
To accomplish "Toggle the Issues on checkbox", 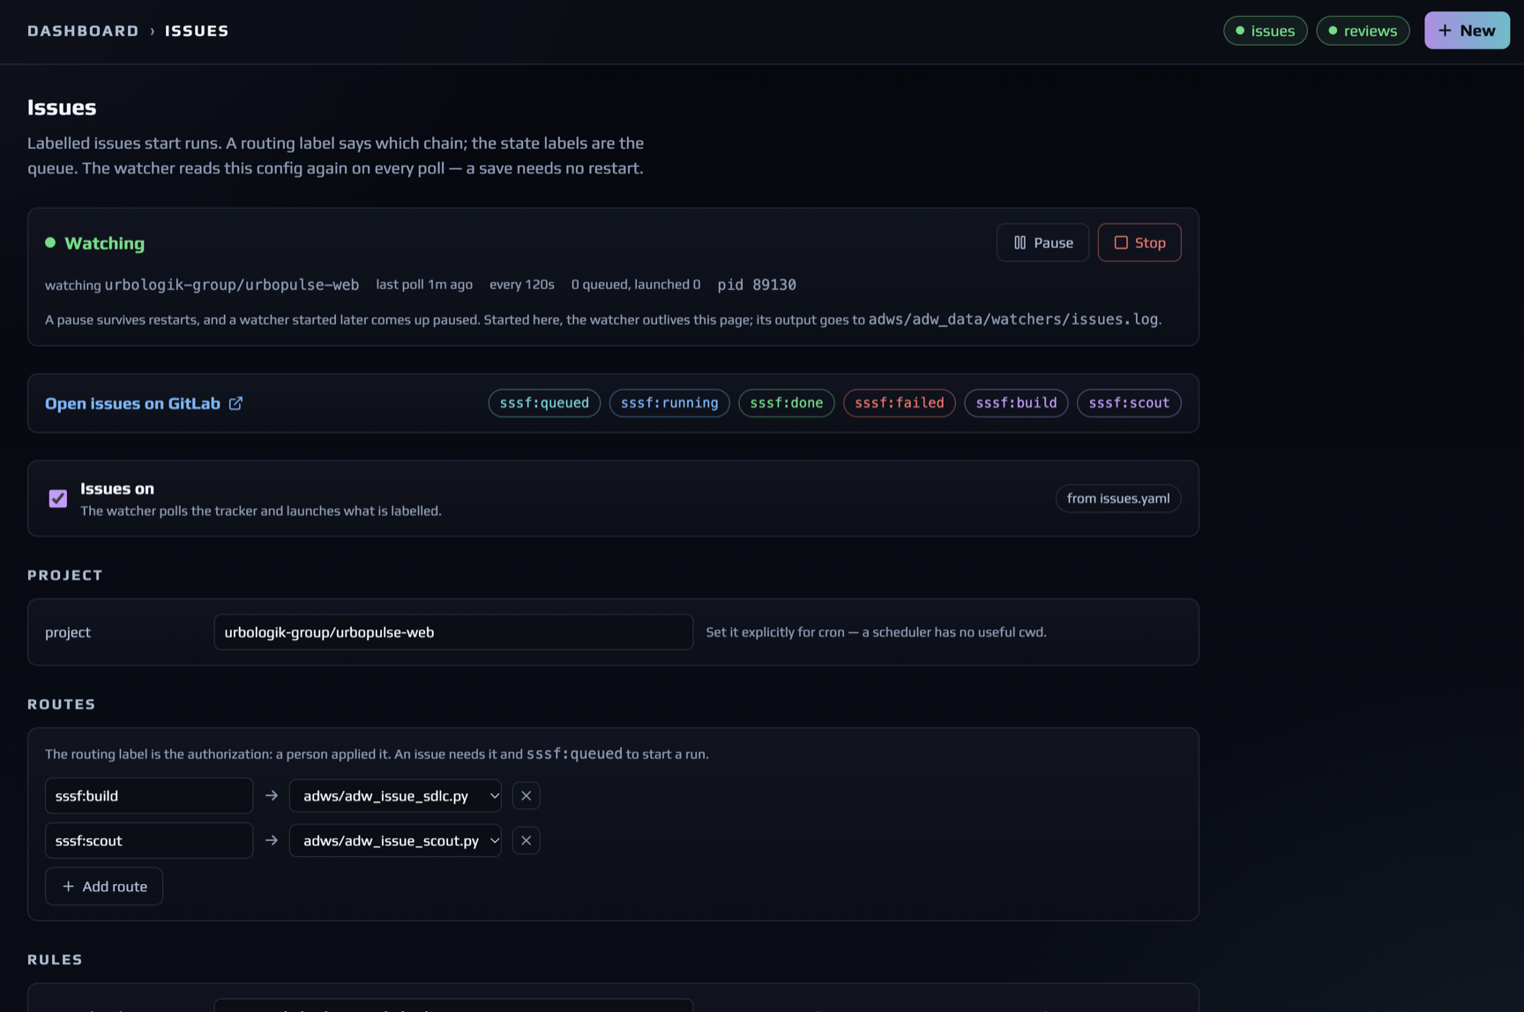I will pyautogui.click(x=58, y=498).
